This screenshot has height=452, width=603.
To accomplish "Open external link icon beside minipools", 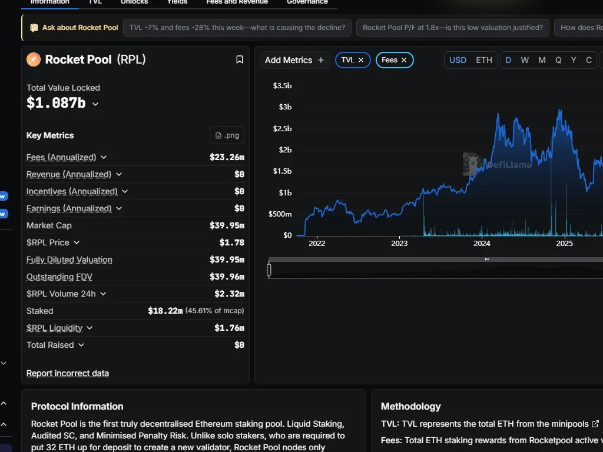I will (x=595, y=424).
